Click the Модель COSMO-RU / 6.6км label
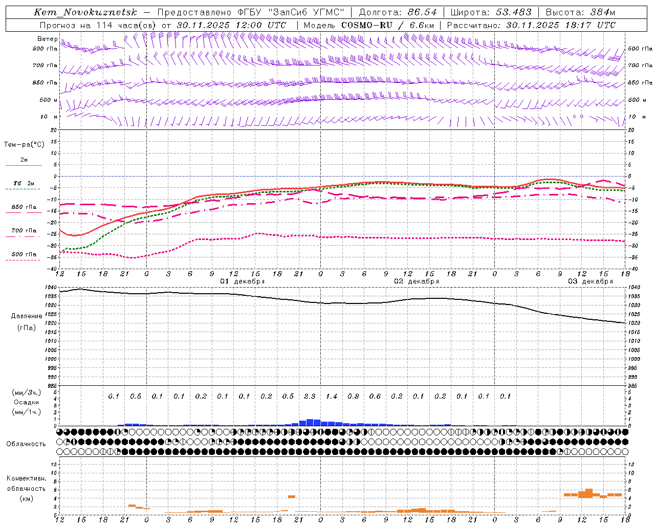Image resolution: width=655 pixels, height=524 pixels. coord(369,25)
